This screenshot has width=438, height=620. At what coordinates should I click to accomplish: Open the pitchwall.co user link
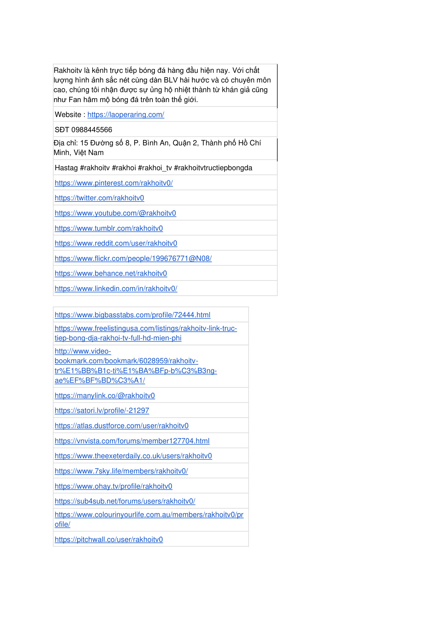(x=109, y=540)
